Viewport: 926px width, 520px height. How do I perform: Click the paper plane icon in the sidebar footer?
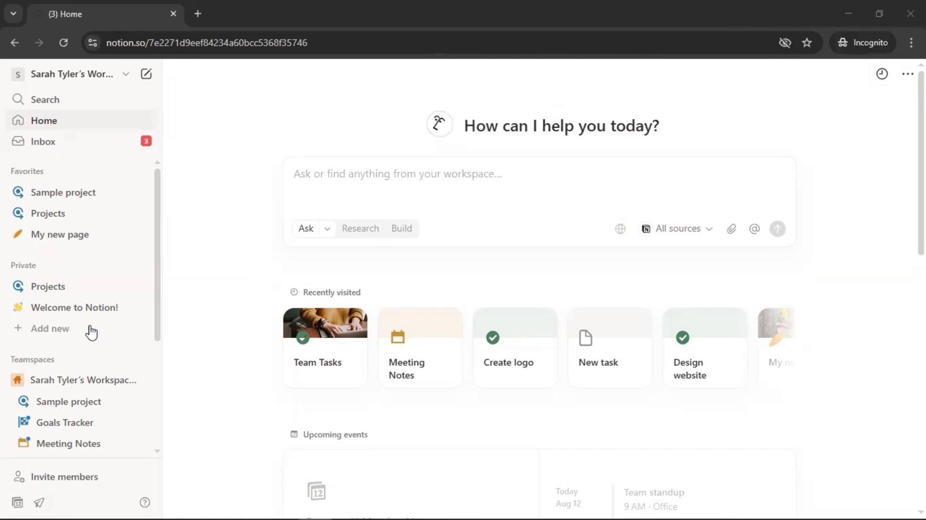(x=39, y=503)
